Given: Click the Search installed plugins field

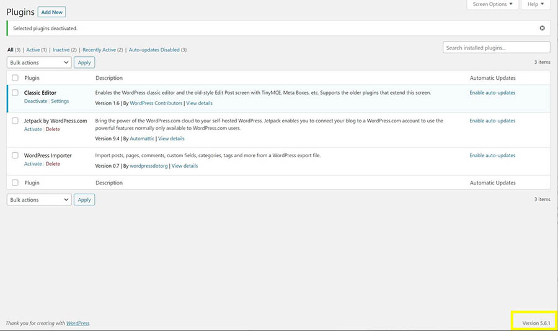Looking at the screenshot, I should click(496, 48).
